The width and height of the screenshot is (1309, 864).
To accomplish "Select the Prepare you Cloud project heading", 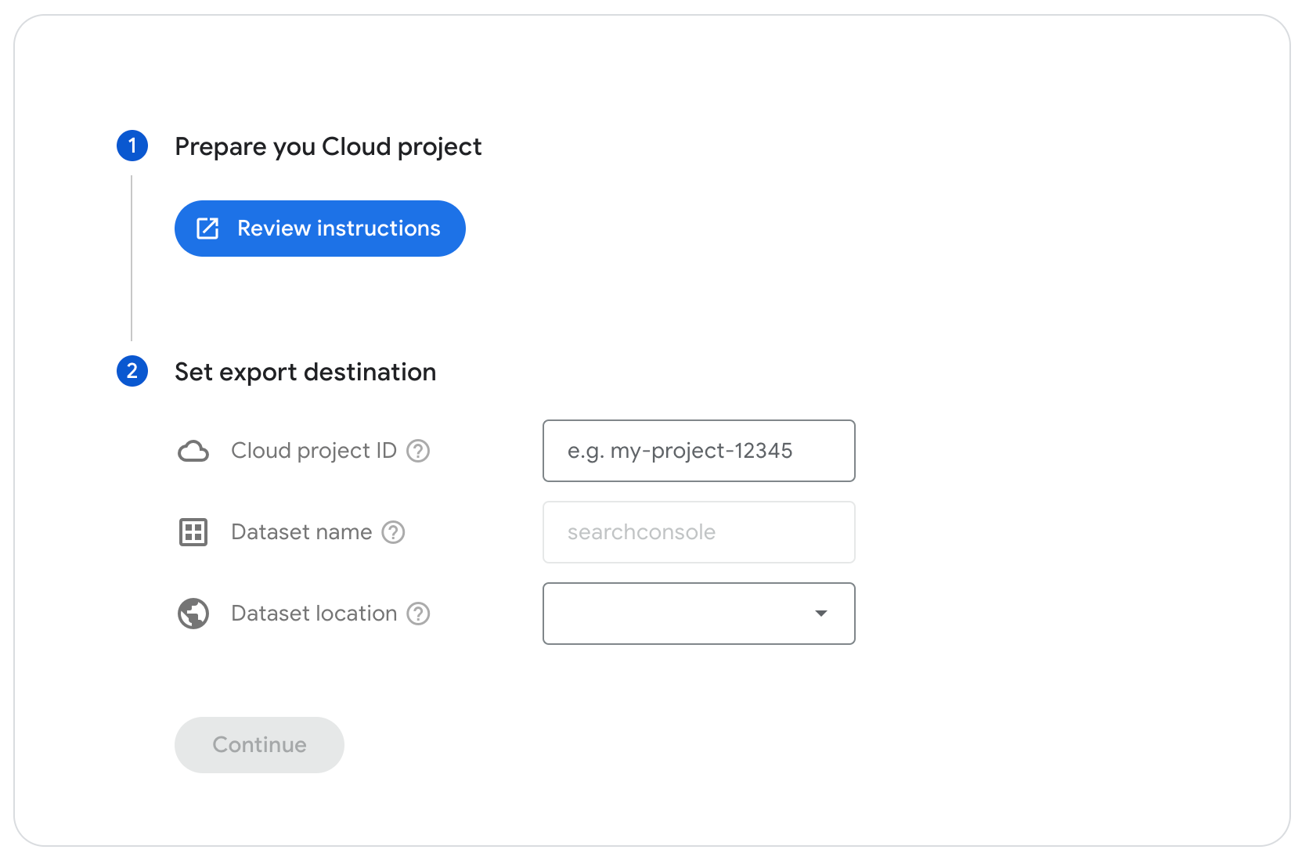I will [328, 146].
